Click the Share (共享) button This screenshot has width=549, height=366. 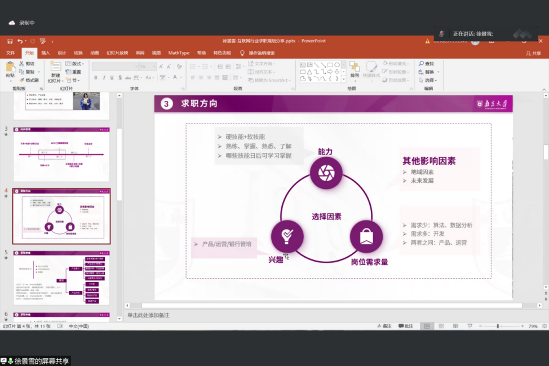pos(533,53)
